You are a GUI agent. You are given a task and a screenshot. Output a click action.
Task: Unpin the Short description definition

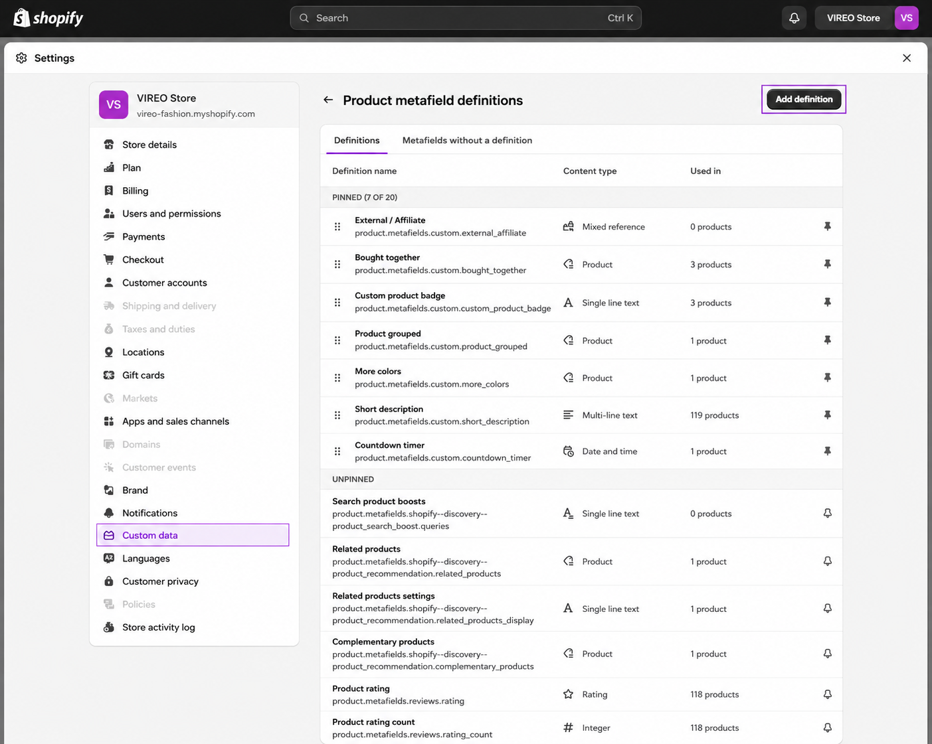click(827, 415)
